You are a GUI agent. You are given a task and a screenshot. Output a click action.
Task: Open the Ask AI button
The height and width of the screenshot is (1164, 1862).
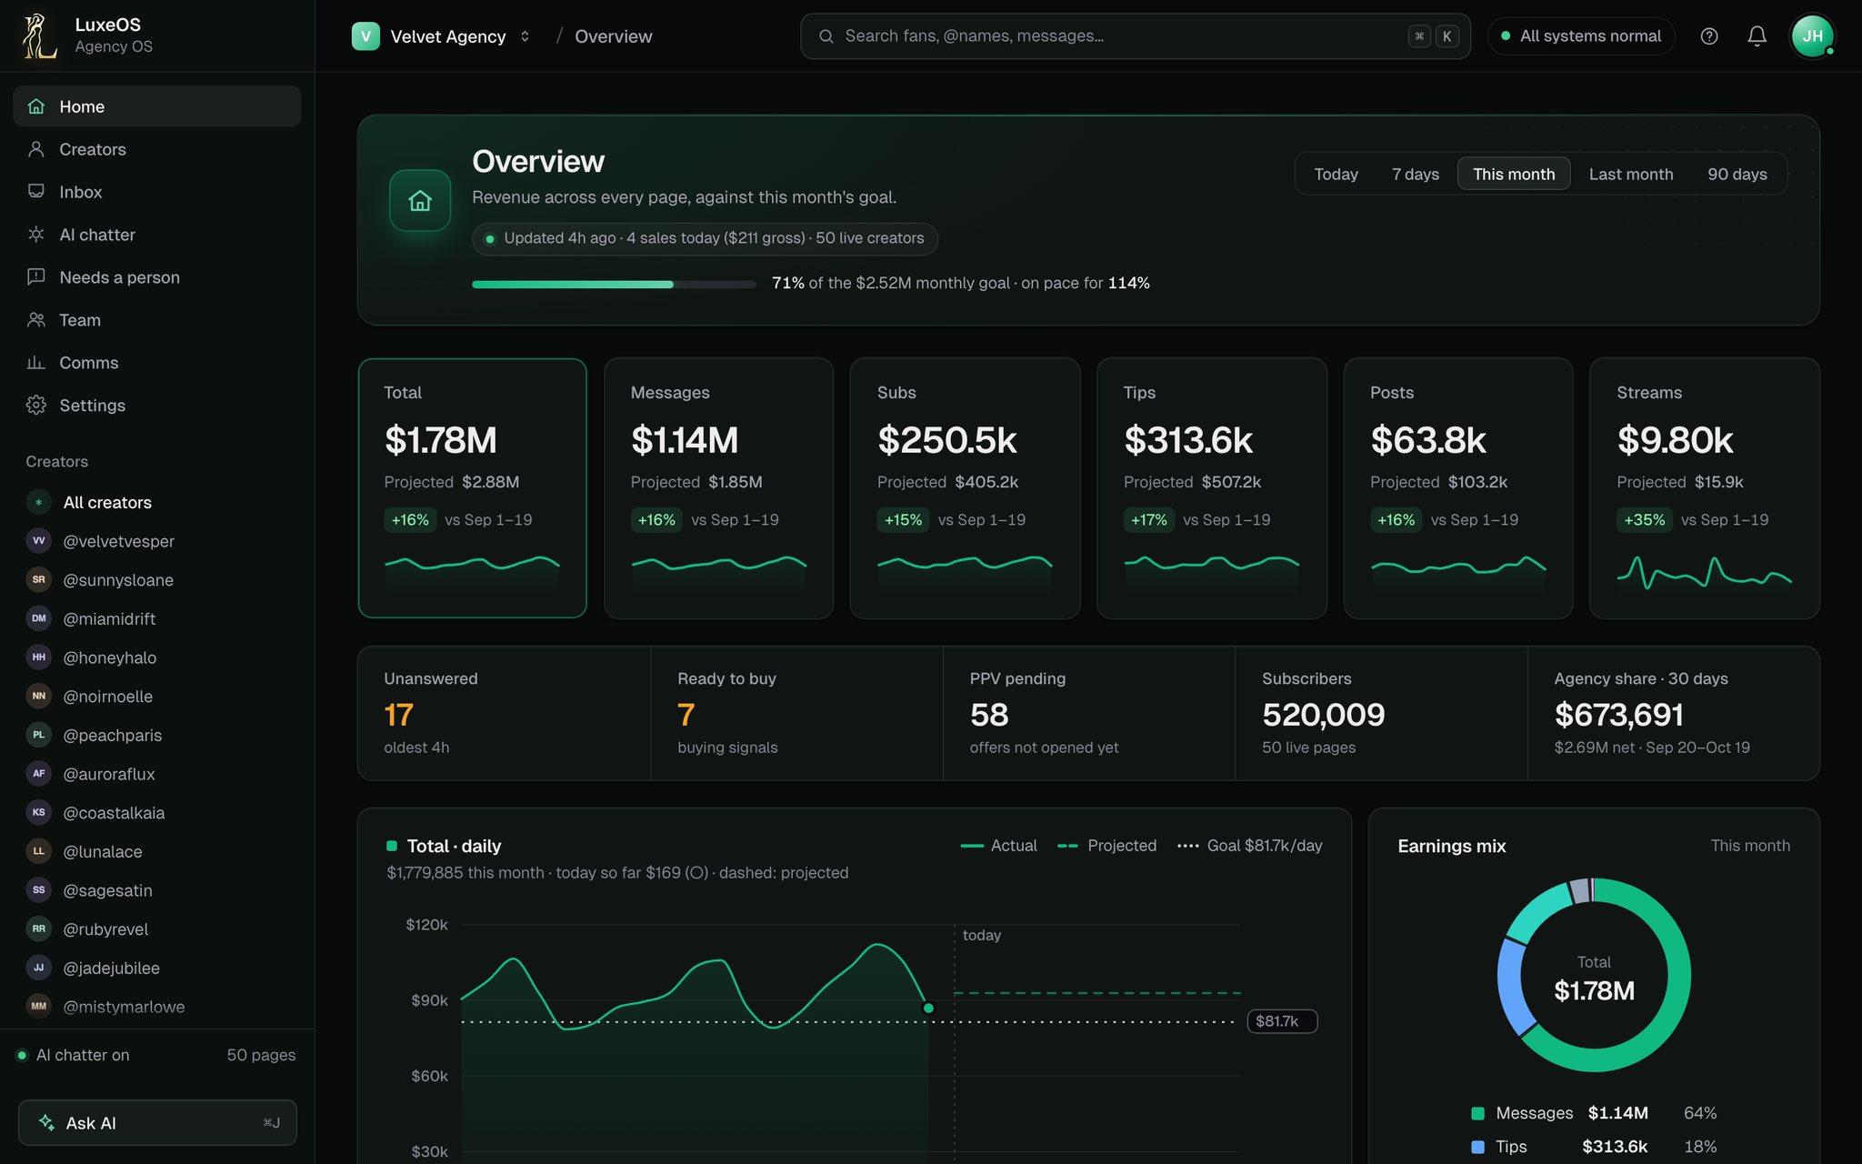click(x=157, y=1122)
